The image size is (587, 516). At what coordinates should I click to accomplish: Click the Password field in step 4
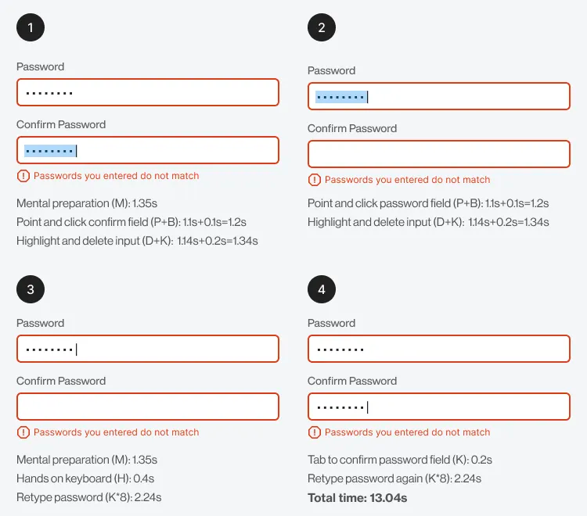(438, 349)
